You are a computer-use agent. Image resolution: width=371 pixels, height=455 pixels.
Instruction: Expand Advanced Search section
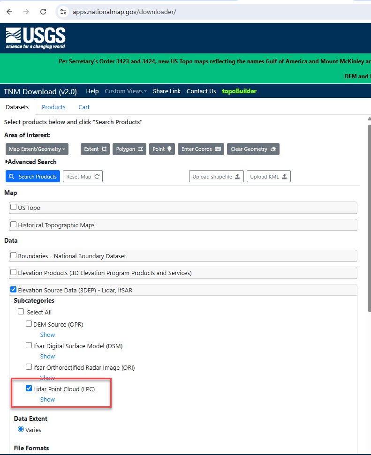[31, 162]
